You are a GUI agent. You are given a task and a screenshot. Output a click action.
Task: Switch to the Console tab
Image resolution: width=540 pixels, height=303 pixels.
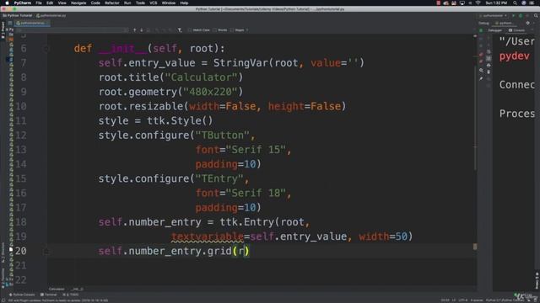coord(516,30)
